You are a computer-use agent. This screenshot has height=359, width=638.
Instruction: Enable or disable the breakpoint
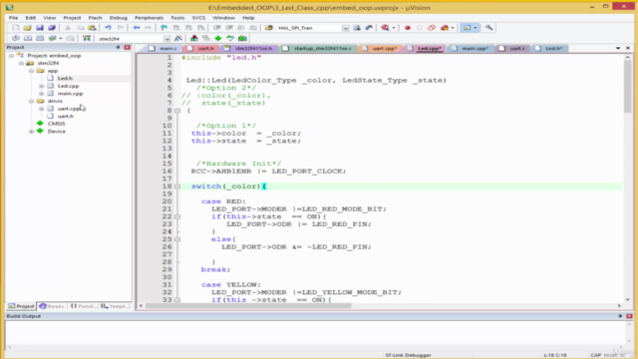(x=420, y=28)
